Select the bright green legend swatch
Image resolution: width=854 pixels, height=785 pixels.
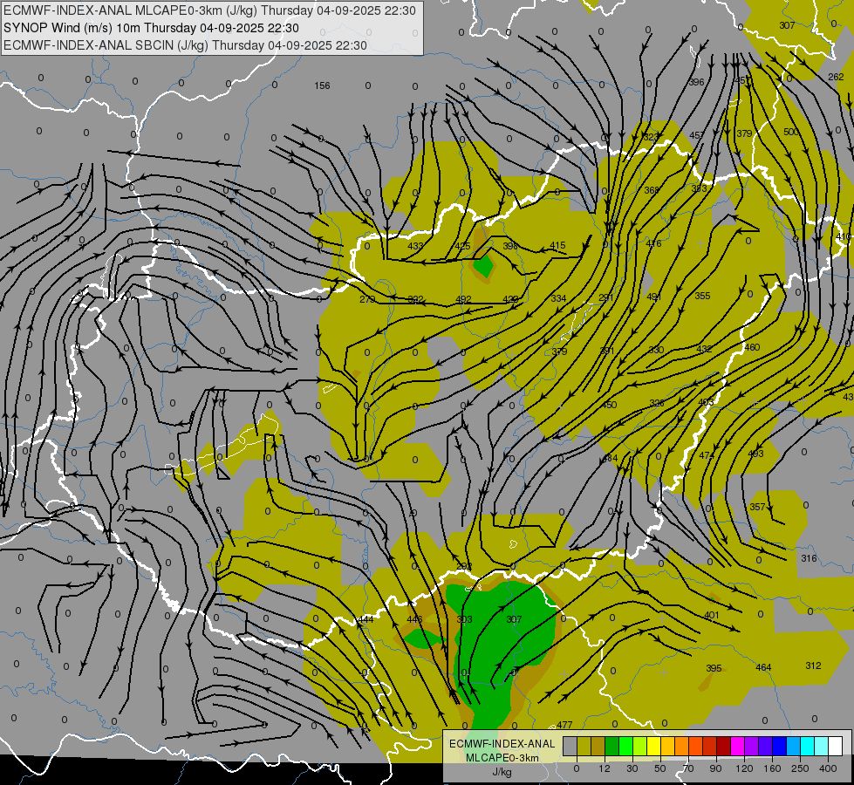pyautogui.click(x=625, y=746)
